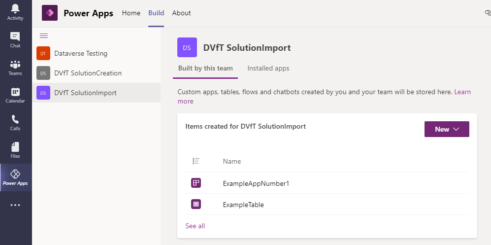Switch to the Build tab
The width and height of the screenshot is (491, 245).
point(156,13)
